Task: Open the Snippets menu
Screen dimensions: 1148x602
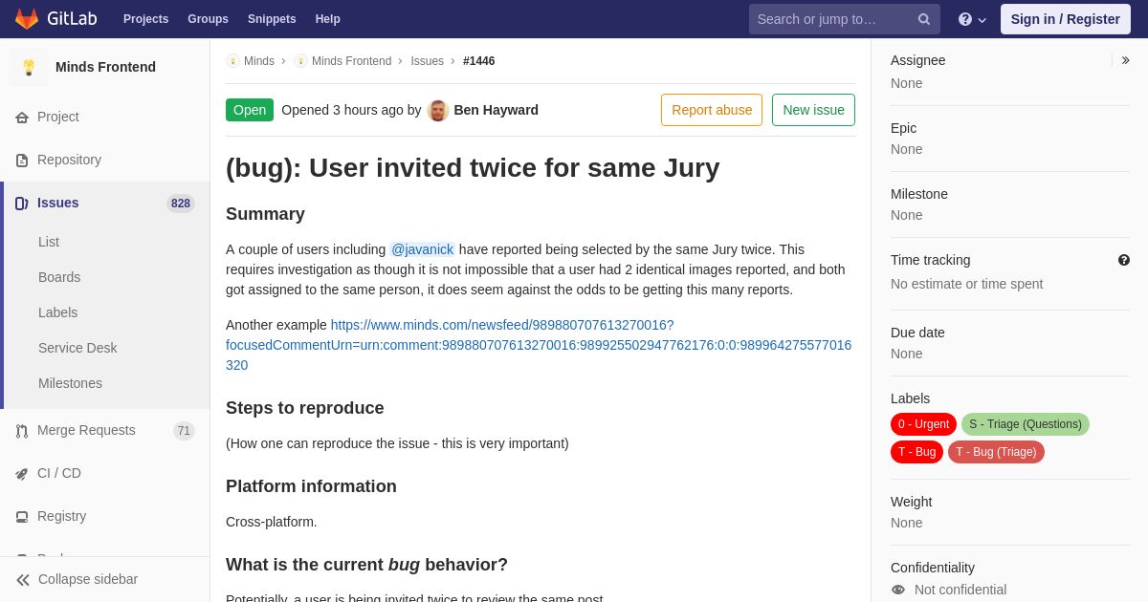Action: pos(272,19)
